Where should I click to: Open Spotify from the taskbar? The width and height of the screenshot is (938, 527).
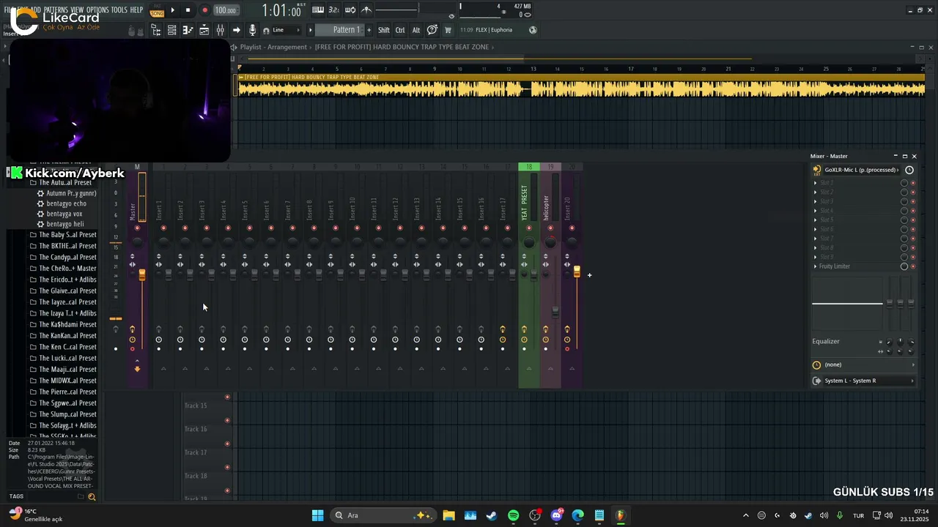click(513, 515)
